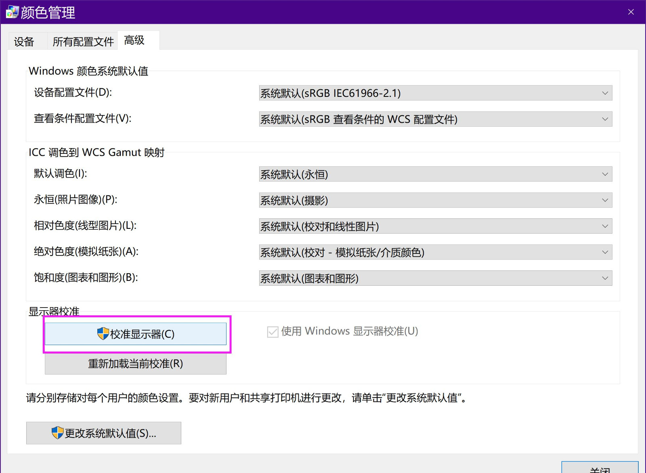This screenshot has height=473, width=646.
Task: Click the shield icon on 校准显示器 button
Action: [x=103, y=334]
